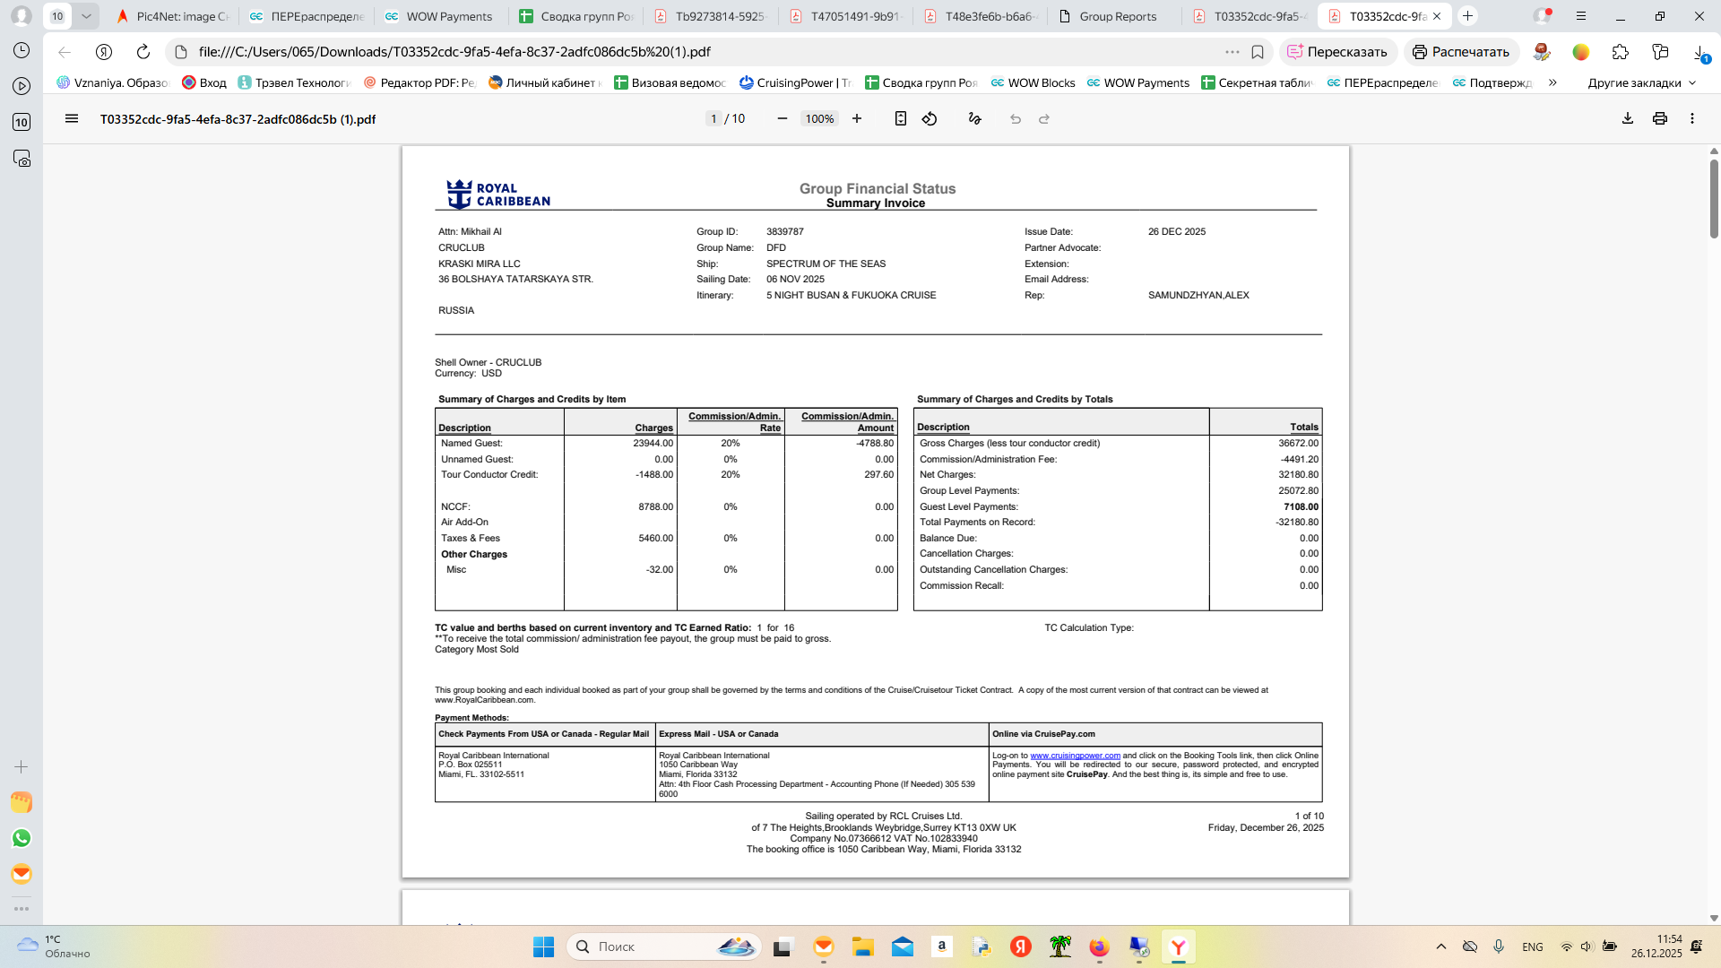Click the PDF zoom out minus button

coord(783,118)
